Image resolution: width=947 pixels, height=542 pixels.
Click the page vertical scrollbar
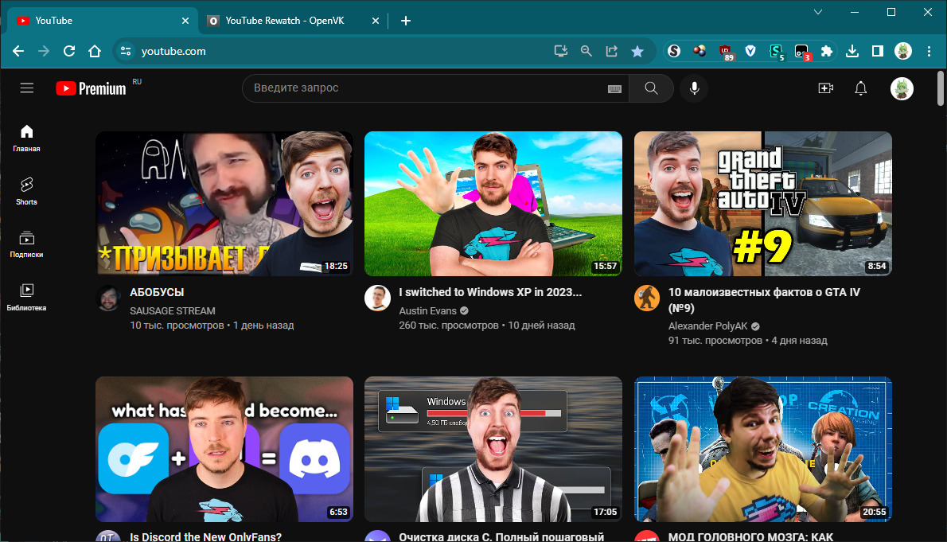tap(941, 88)
